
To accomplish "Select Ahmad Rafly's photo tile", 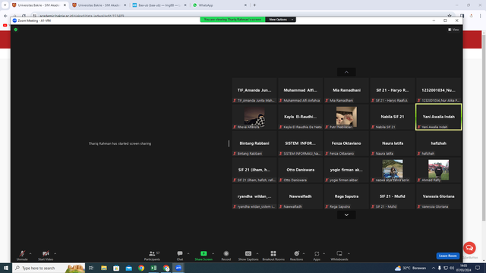I will [439, 170].
